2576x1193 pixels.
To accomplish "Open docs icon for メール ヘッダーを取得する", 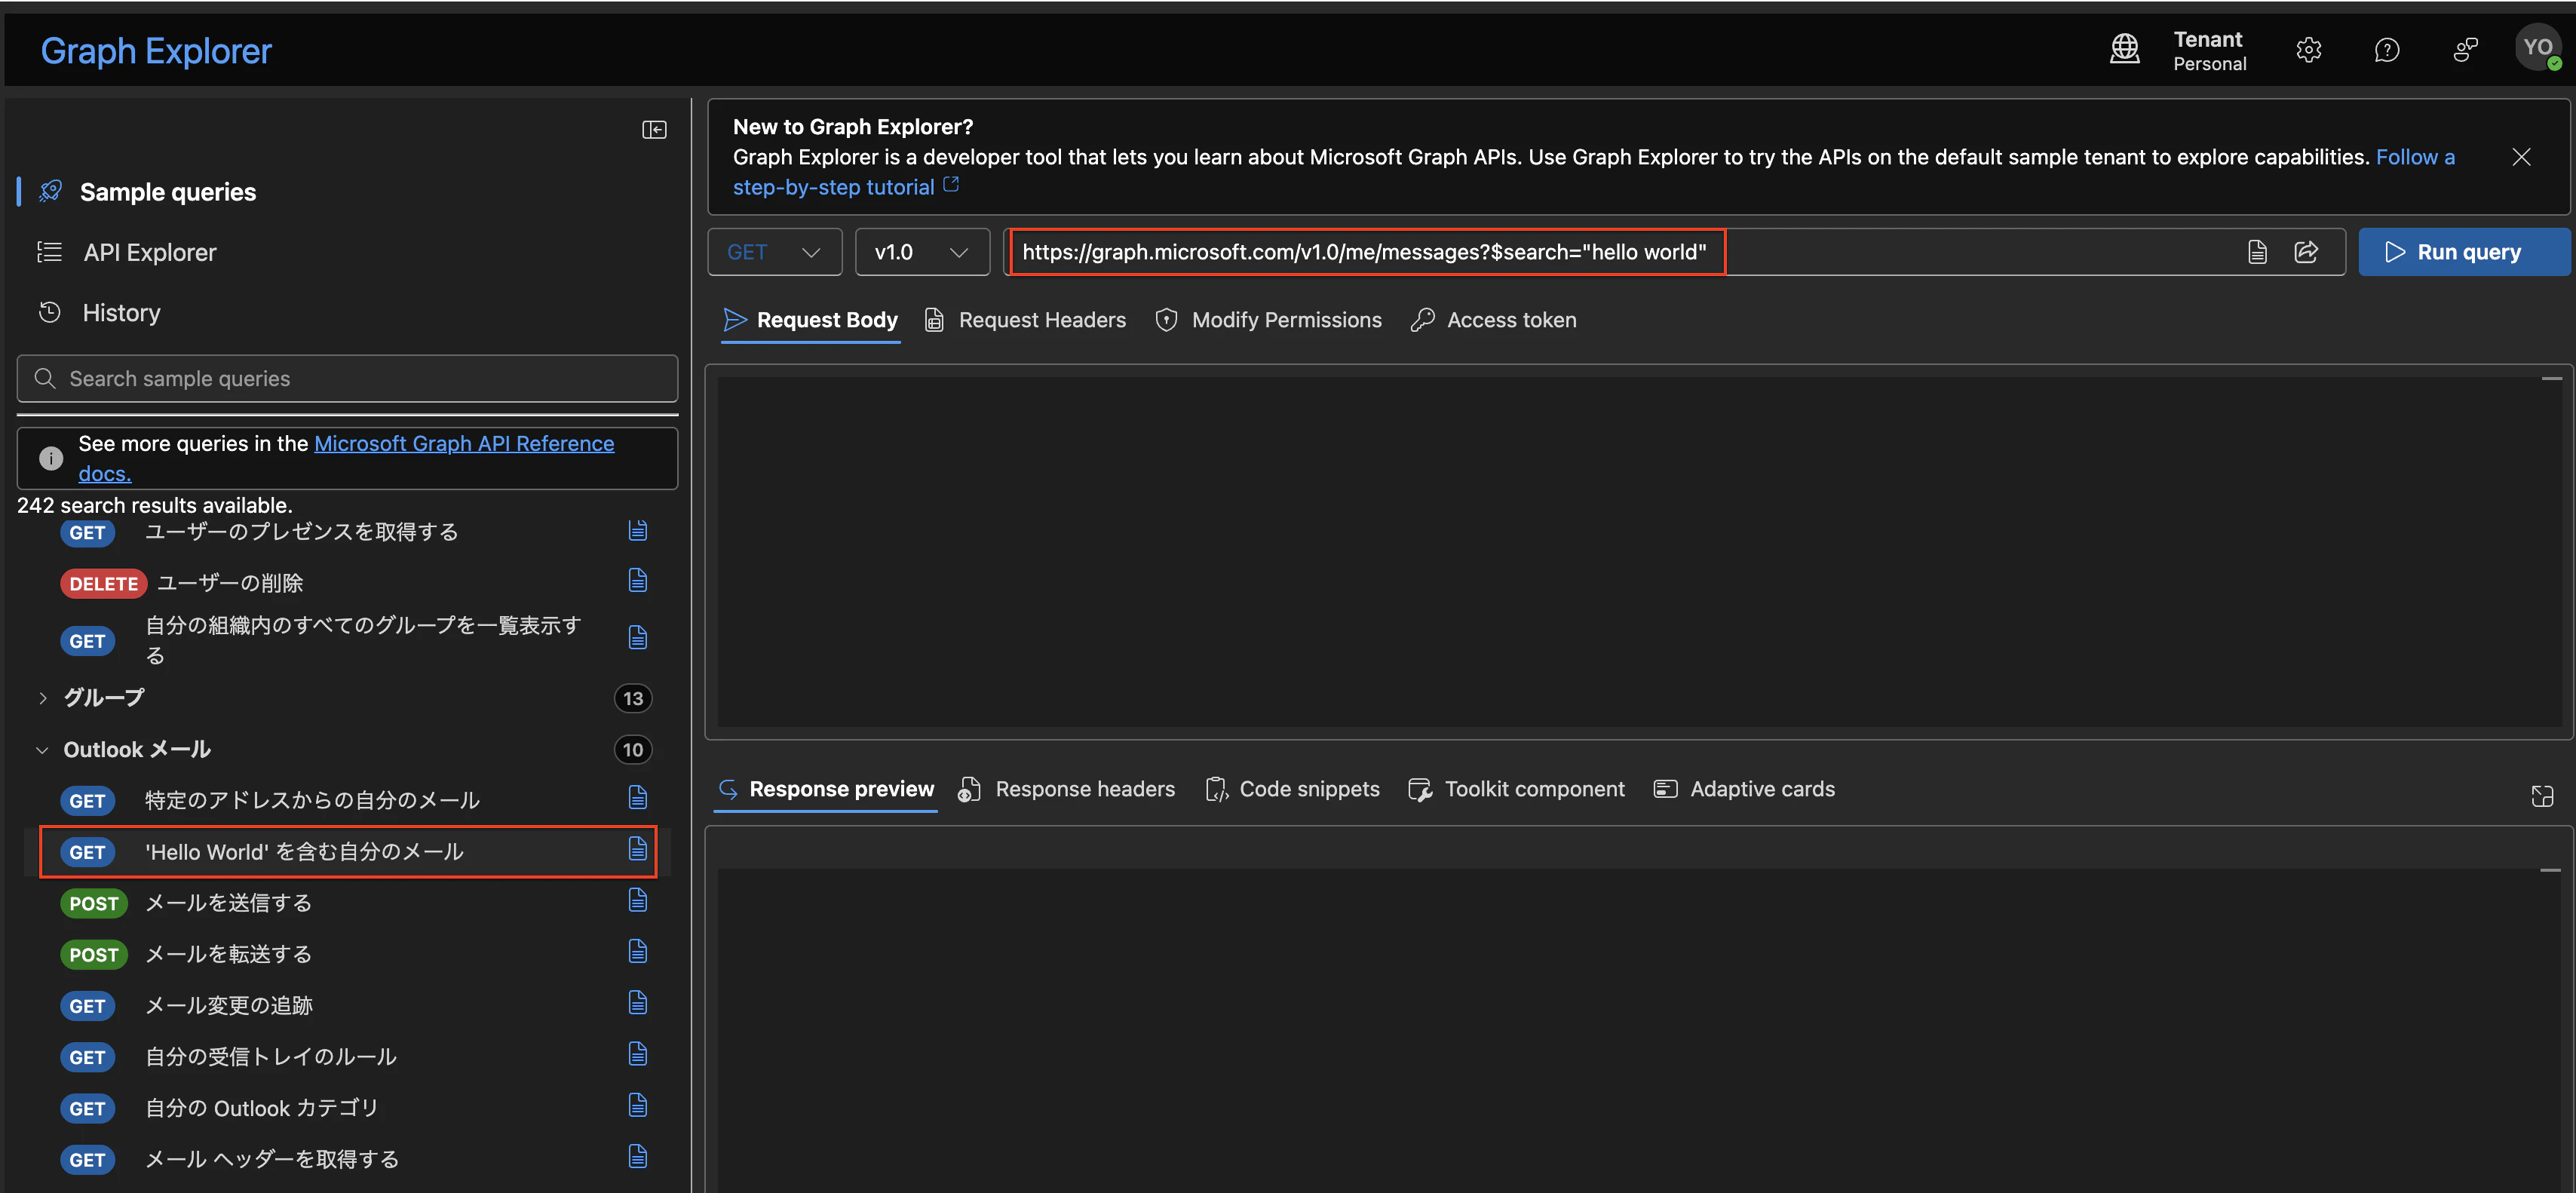I will (638, 1157).
